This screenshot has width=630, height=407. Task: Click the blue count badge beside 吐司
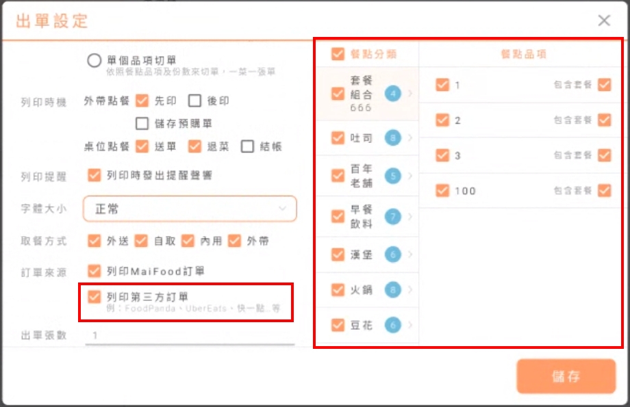(392, 138)
